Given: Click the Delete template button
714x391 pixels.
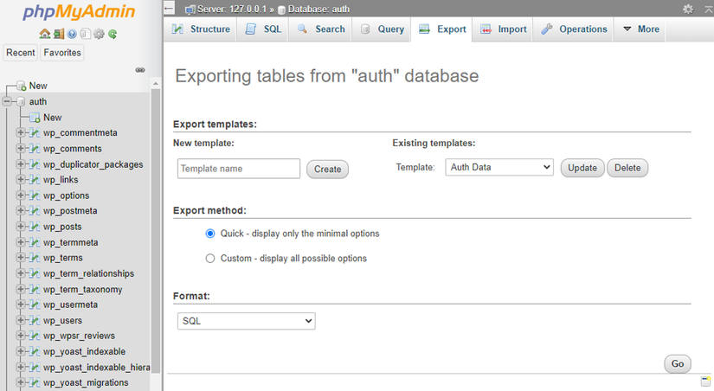Looking at the screenshot, I should pos(627,168).
